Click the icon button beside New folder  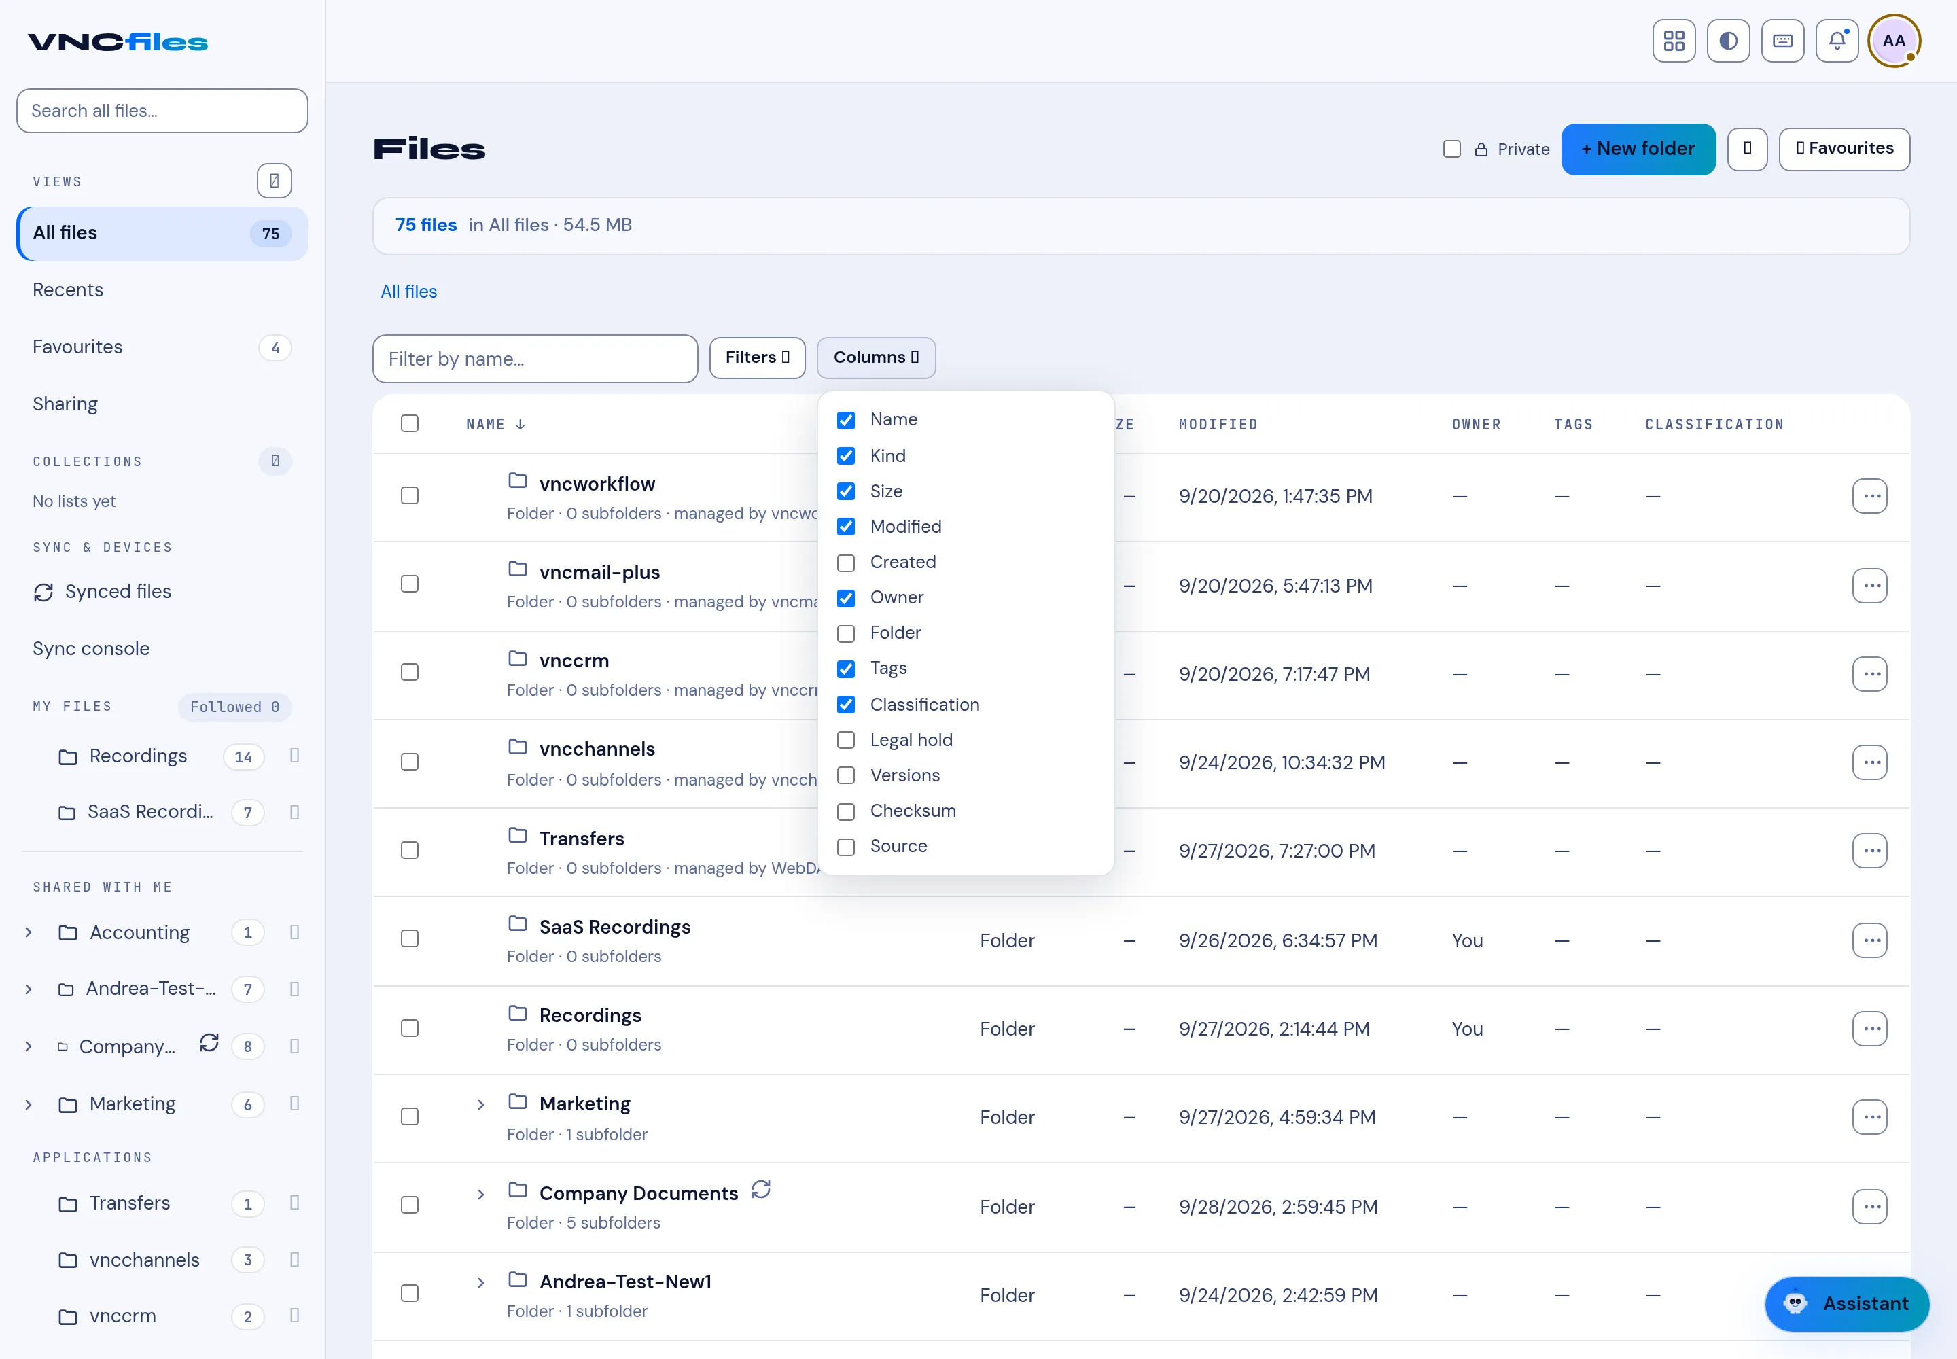(1748, 149)
